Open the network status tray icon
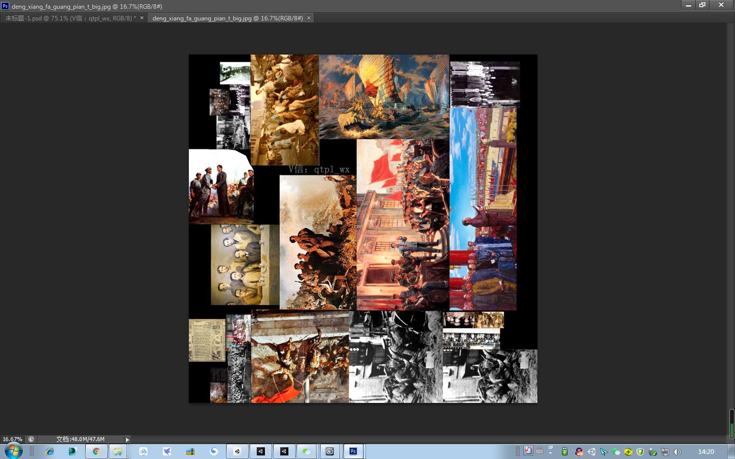 665,452
